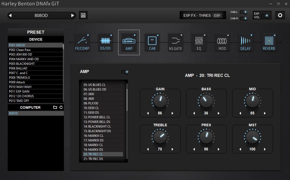Click the TREBLE knob
This screenshot has width=290, height=180.
point(160,137)
